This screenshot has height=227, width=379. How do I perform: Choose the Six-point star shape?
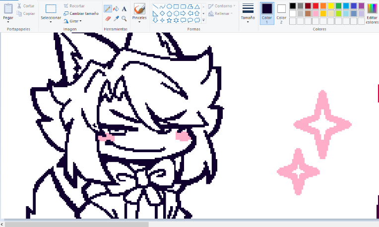(176, 20)
